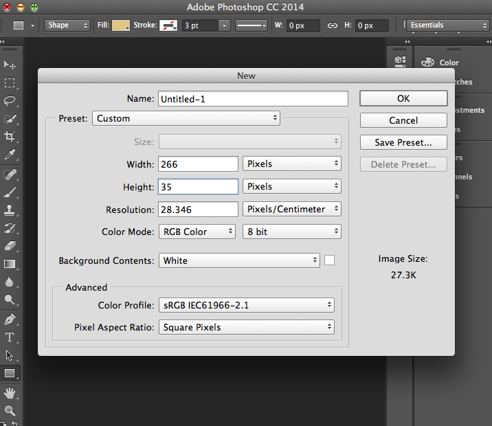The image size is (492, 426).
Task: Click the background color swatch next to White
Action: [329, 260]
